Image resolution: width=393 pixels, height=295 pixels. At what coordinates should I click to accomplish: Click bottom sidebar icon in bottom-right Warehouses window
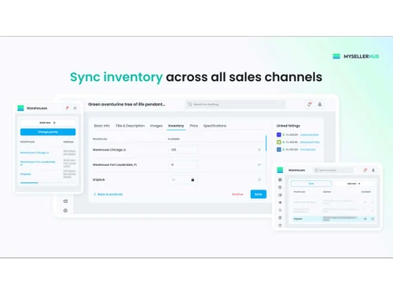280,226
